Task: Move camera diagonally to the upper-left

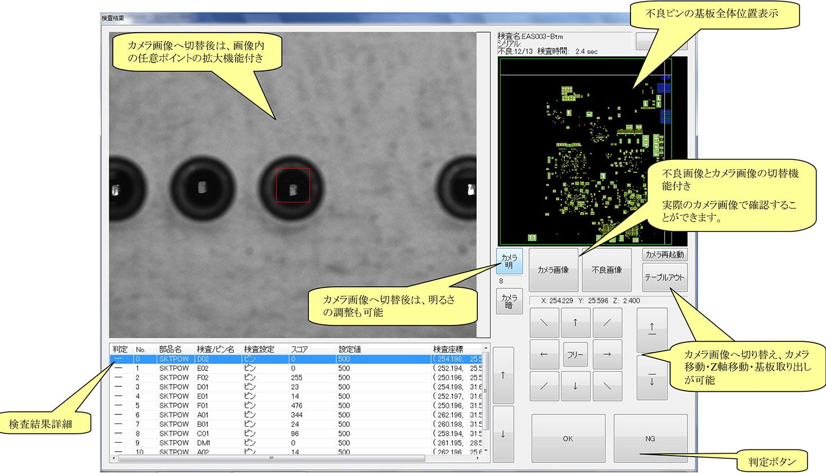Action: (x=544, y=323)
